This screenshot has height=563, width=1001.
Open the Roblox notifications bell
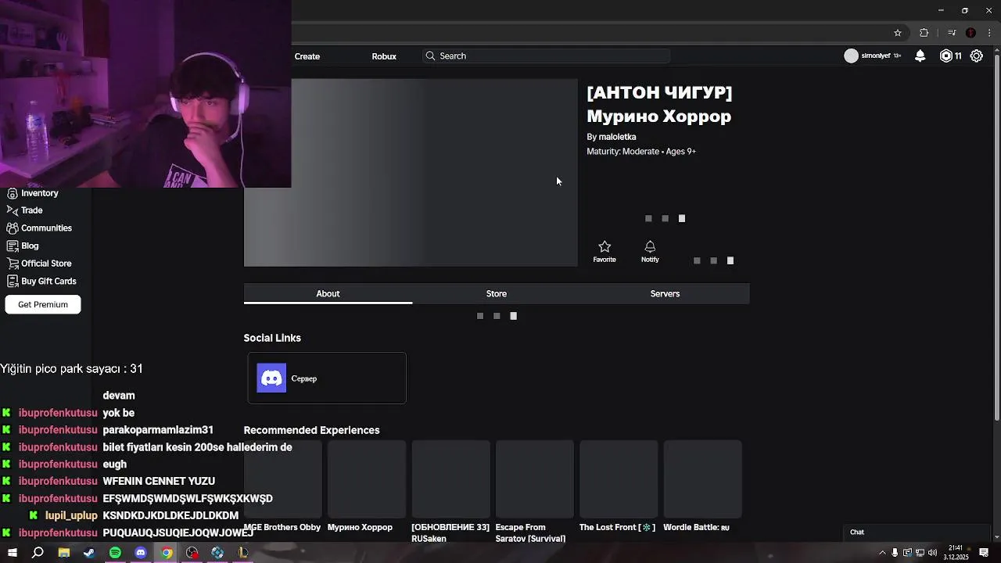(x=920, y=56)
